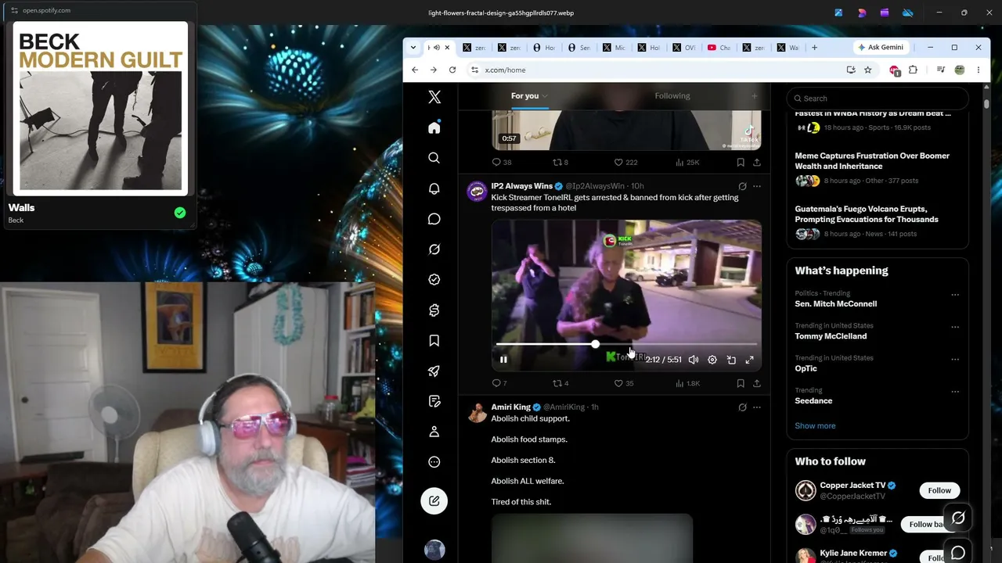Click the x.com/home address bar
This screenshot has height=563, width=1002.
(654, 70)
